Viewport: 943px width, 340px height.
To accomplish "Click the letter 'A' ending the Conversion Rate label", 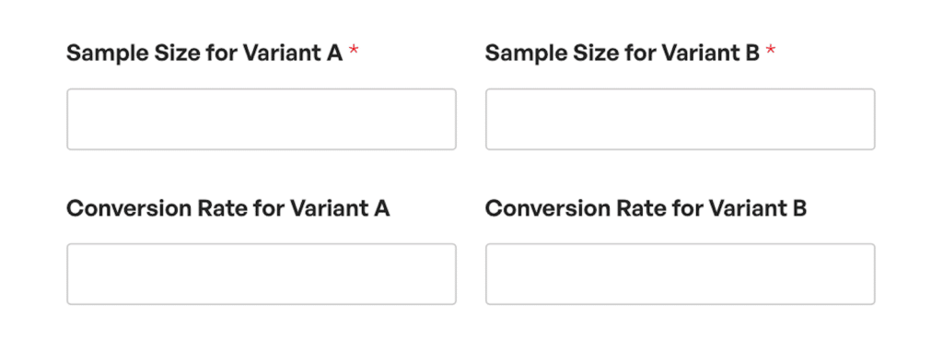I will pos(381,208).
